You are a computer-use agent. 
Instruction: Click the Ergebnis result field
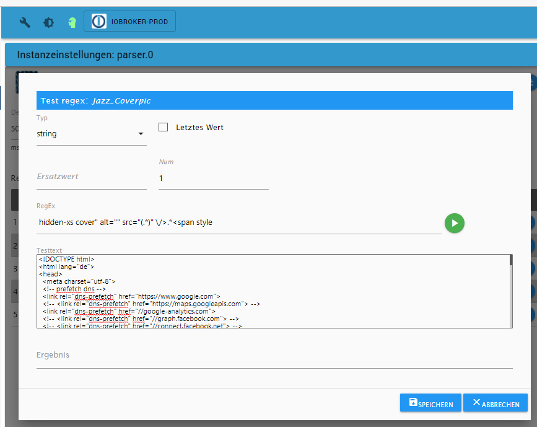click(274, 356)
